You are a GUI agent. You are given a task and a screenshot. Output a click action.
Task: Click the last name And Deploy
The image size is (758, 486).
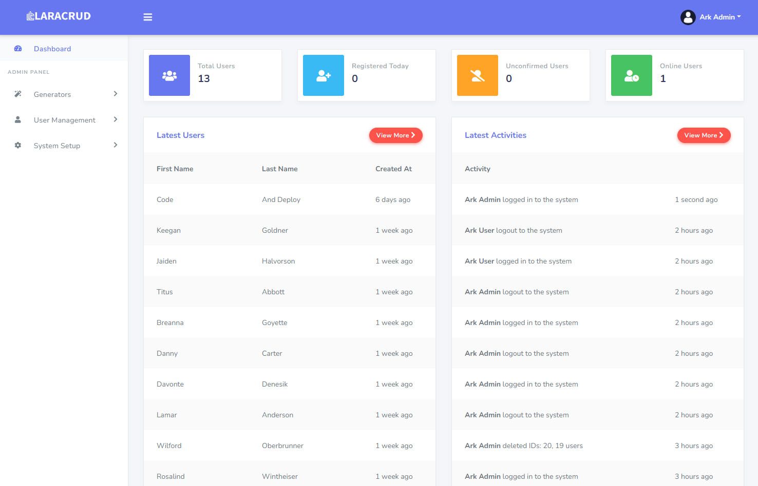coord(281,199)
